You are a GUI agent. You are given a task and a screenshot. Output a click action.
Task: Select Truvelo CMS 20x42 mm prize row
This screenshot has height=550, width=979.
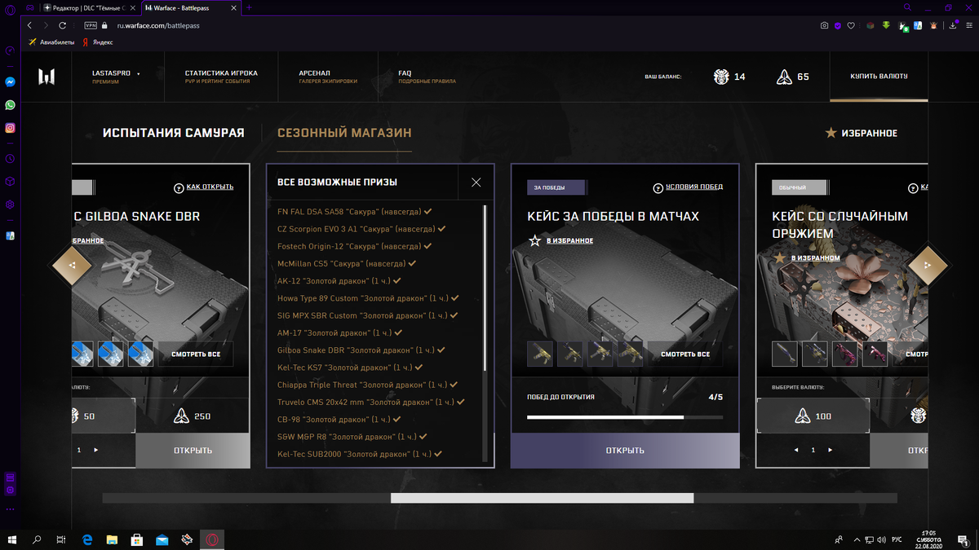371,402
